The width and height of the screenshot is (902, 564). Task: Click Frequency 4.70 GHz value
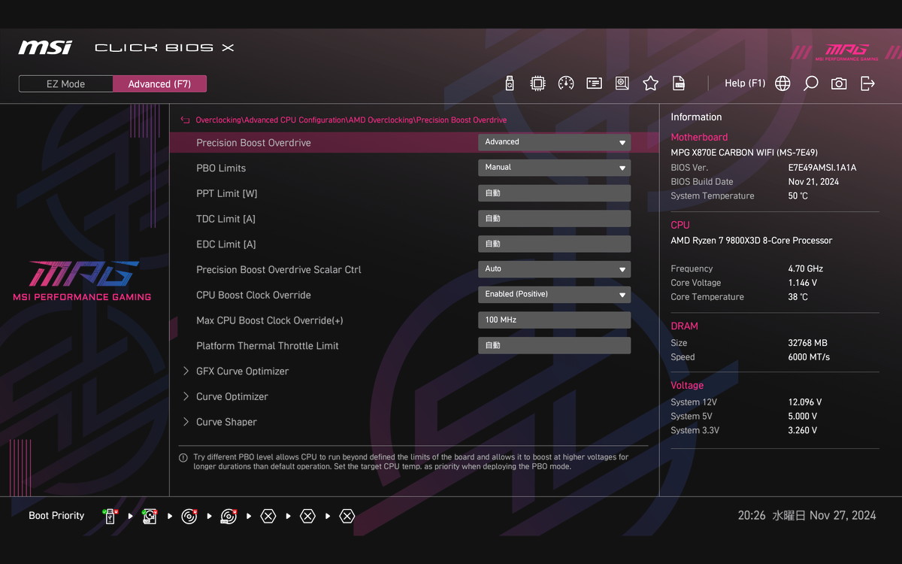pyautogui.click(x=806, y=269)
